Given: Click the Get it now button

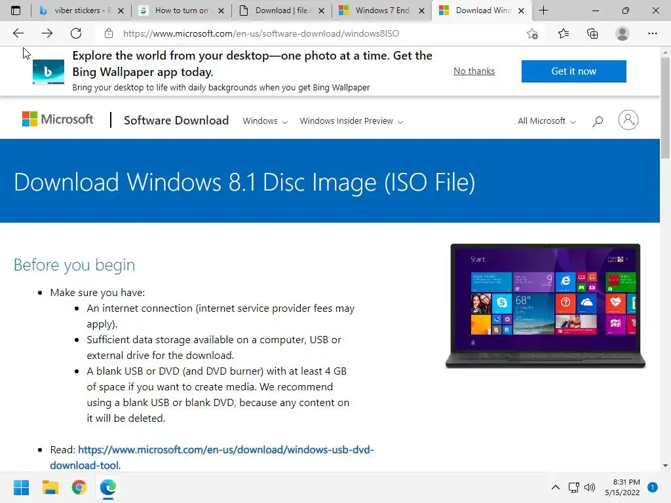Looking at the screenshot, I should pos(573,71).
